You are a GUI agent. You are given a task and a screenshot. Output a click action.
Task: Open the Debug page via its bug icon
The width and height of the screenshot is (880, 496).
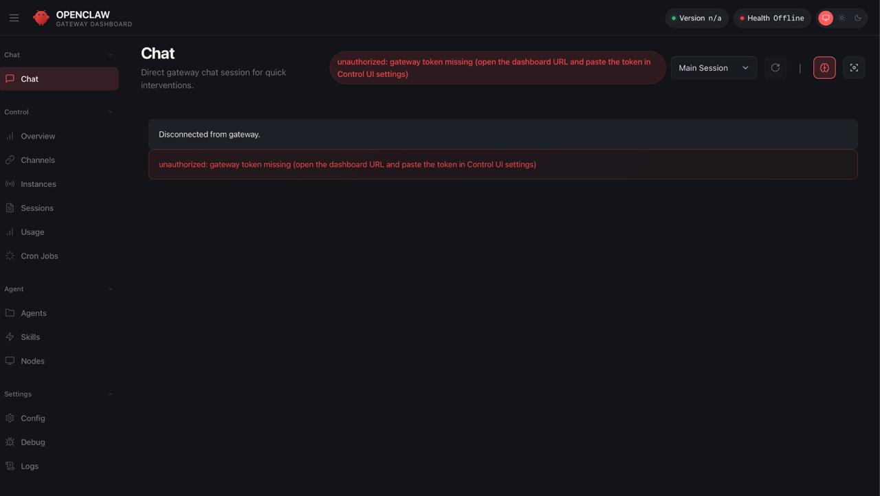point(10,442)
